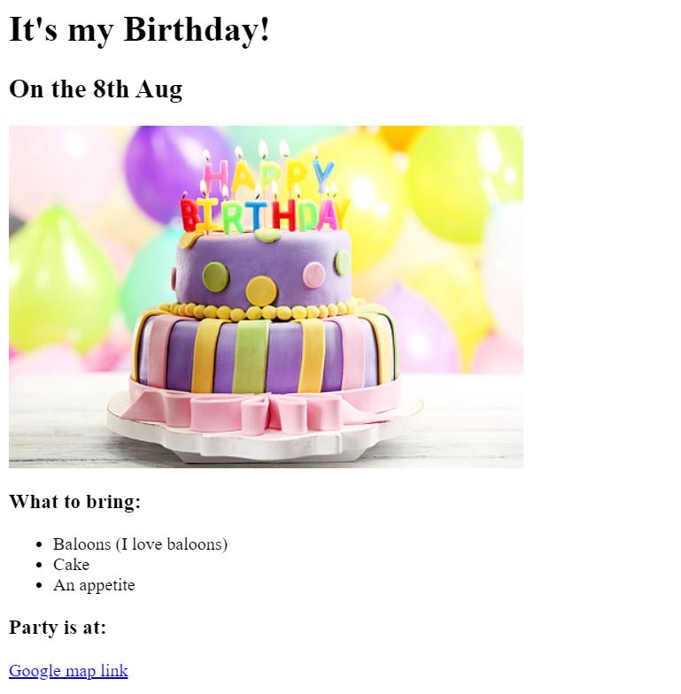Click the BIRTHDAY candles on the cake
The width and height of the screenshot is (681, 694).
[265, 216]
